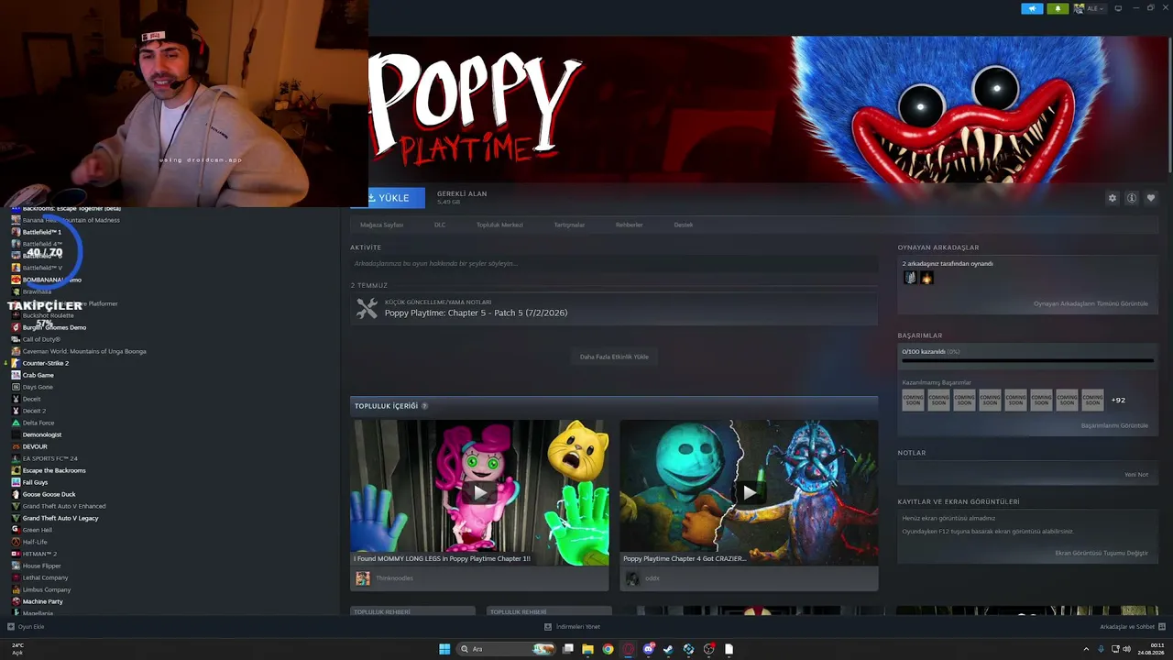
Task: Open Arkadaşlar ve Sohbet panel
Action: pyautogui.click(x=1132, y=627)
